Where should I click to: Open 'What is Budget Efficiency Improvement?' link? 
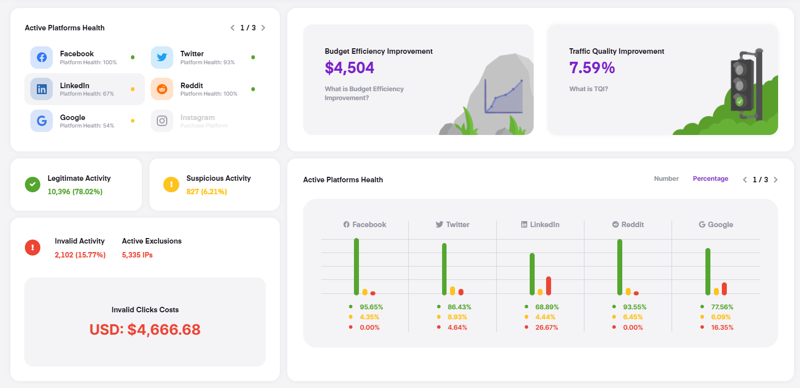coord(364,93)
